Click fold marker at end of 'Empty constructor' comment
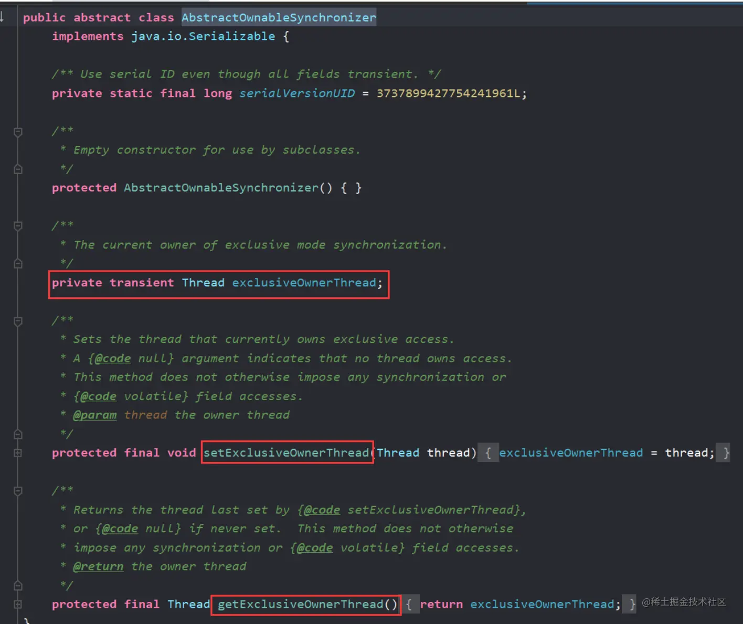Image resolution: width=743 pixels, height=624 pixels. pos(18,169)
